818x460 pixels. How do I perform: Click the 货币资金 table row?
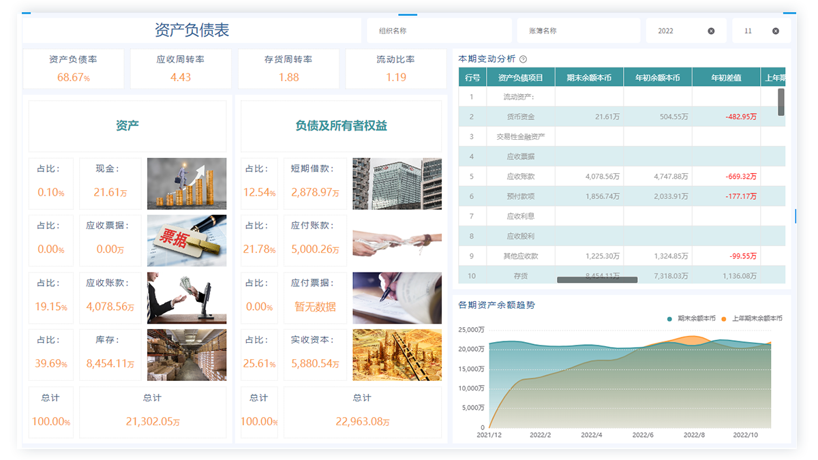pos(622,117)
